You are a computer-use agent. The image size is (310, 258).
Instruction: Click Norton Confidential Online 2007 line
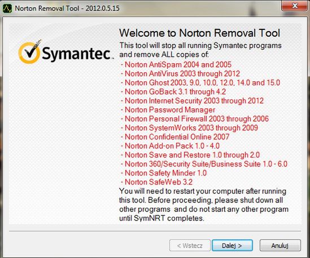(x=175, y=137)
